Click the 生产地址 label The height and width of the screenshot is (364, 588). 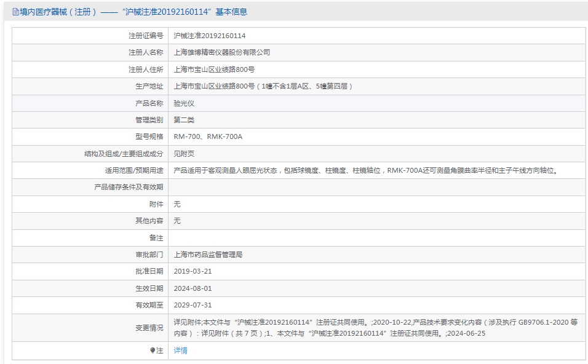[149, 86]
